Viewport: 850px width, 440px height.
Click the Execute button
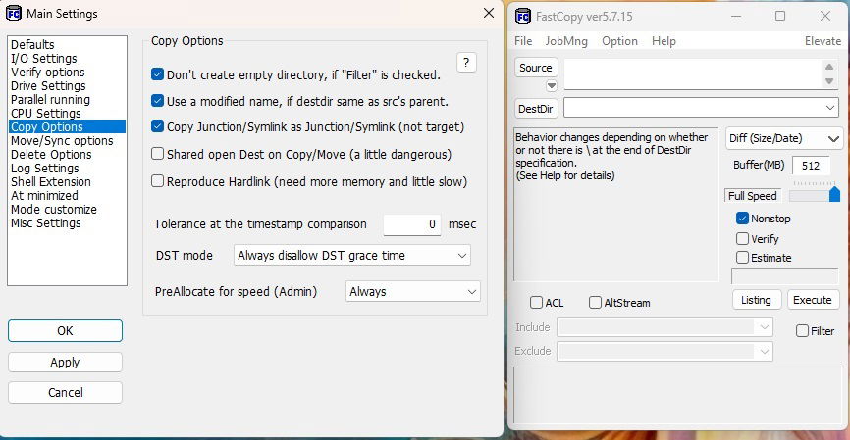click(813, 300)
